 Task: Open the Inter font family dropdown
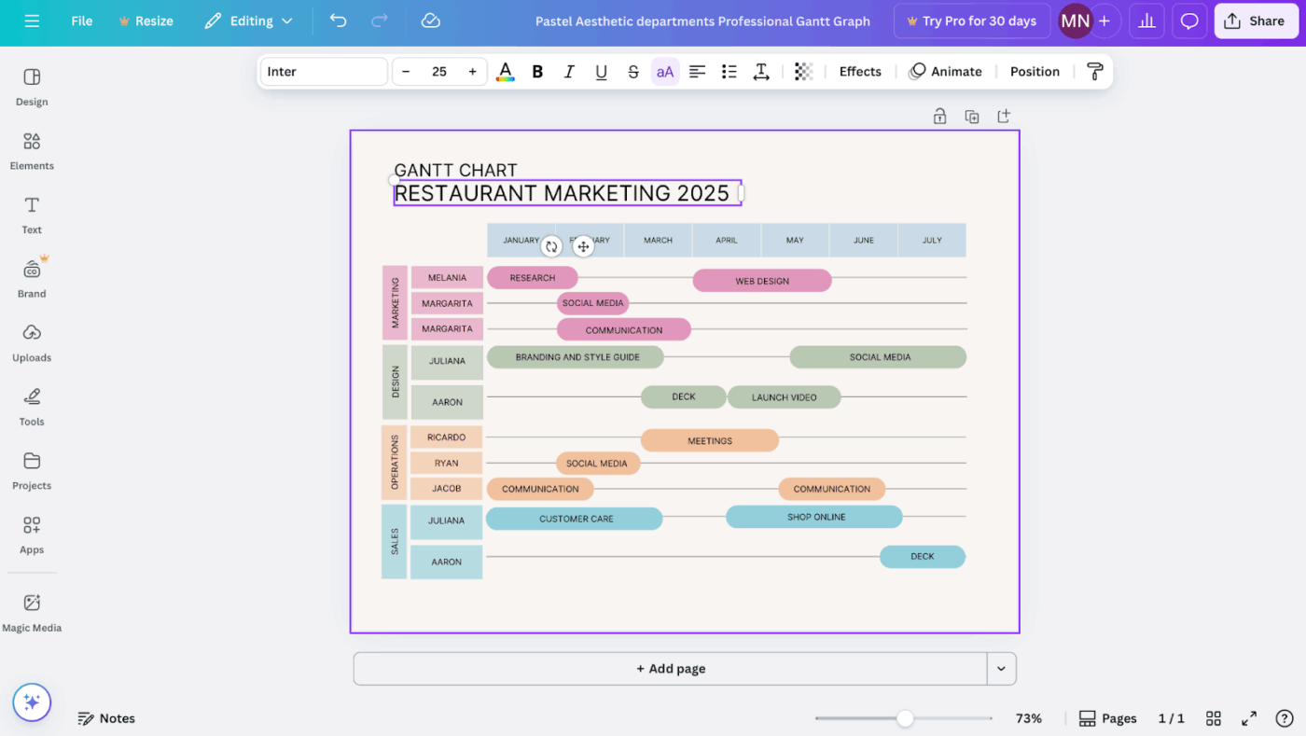point(323,72)
